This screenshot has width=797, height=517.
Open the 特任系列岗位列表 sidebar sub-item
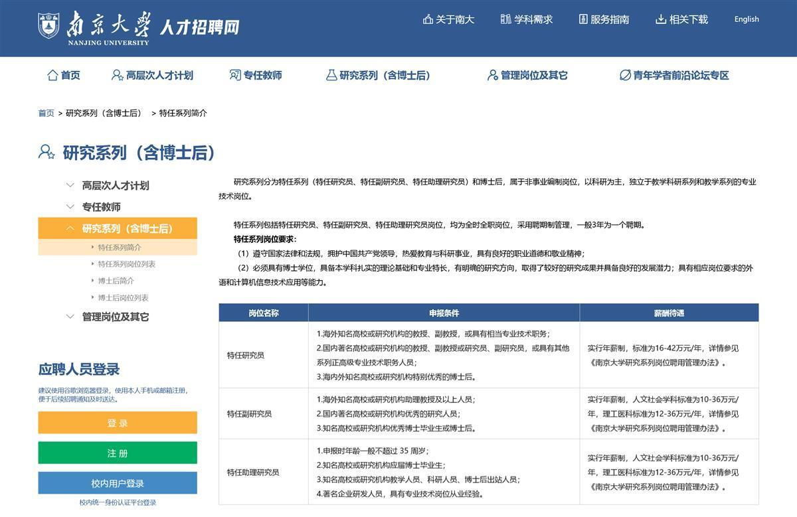(x=127, y=264)
